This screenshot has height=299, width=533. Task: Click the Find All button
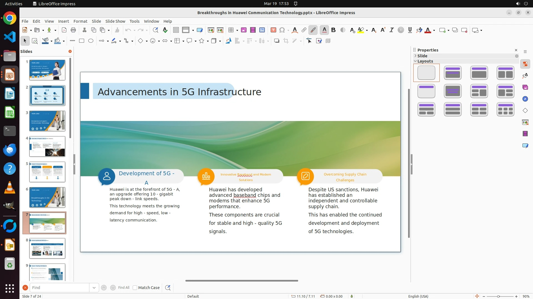pos(124,288)
